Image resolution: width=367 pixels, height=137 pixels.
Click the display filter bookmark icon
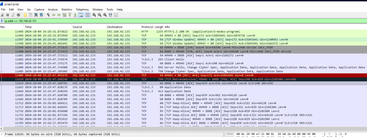2,21
